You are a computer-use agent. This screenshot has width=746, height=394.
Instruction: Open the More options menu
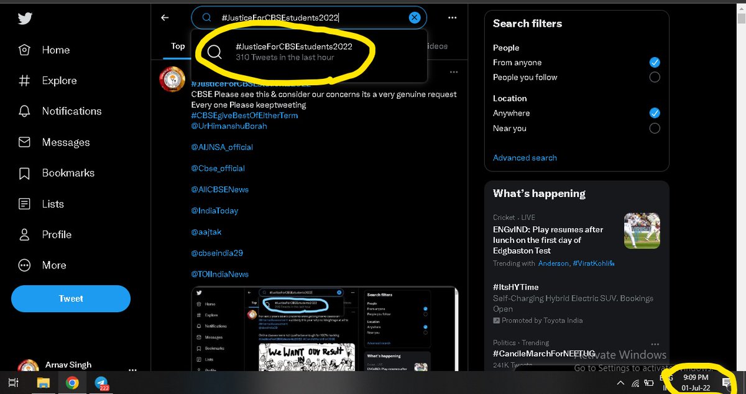pos(43,265)
